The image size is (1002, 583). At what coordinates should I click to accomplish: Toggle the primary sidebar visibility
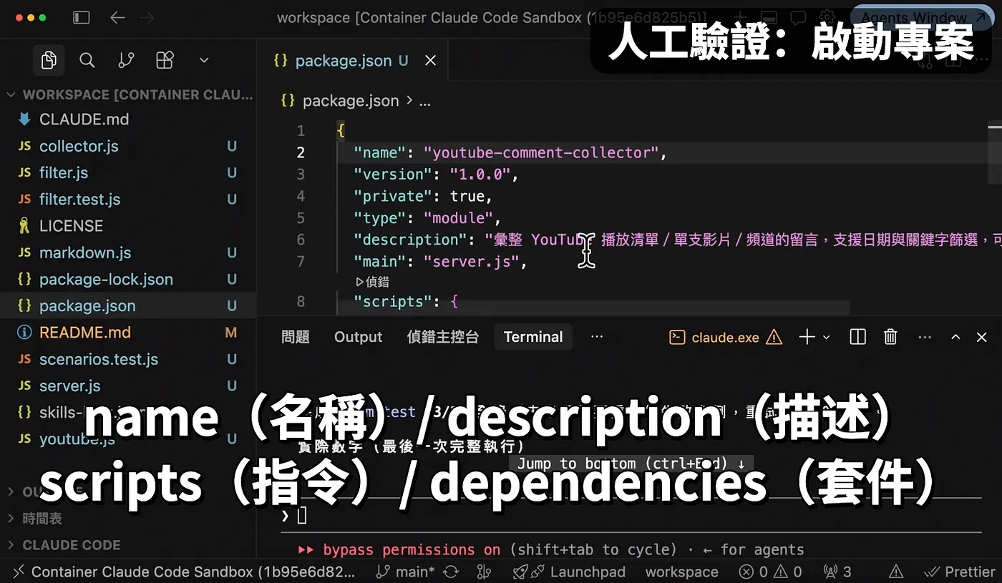click(82, 18)
